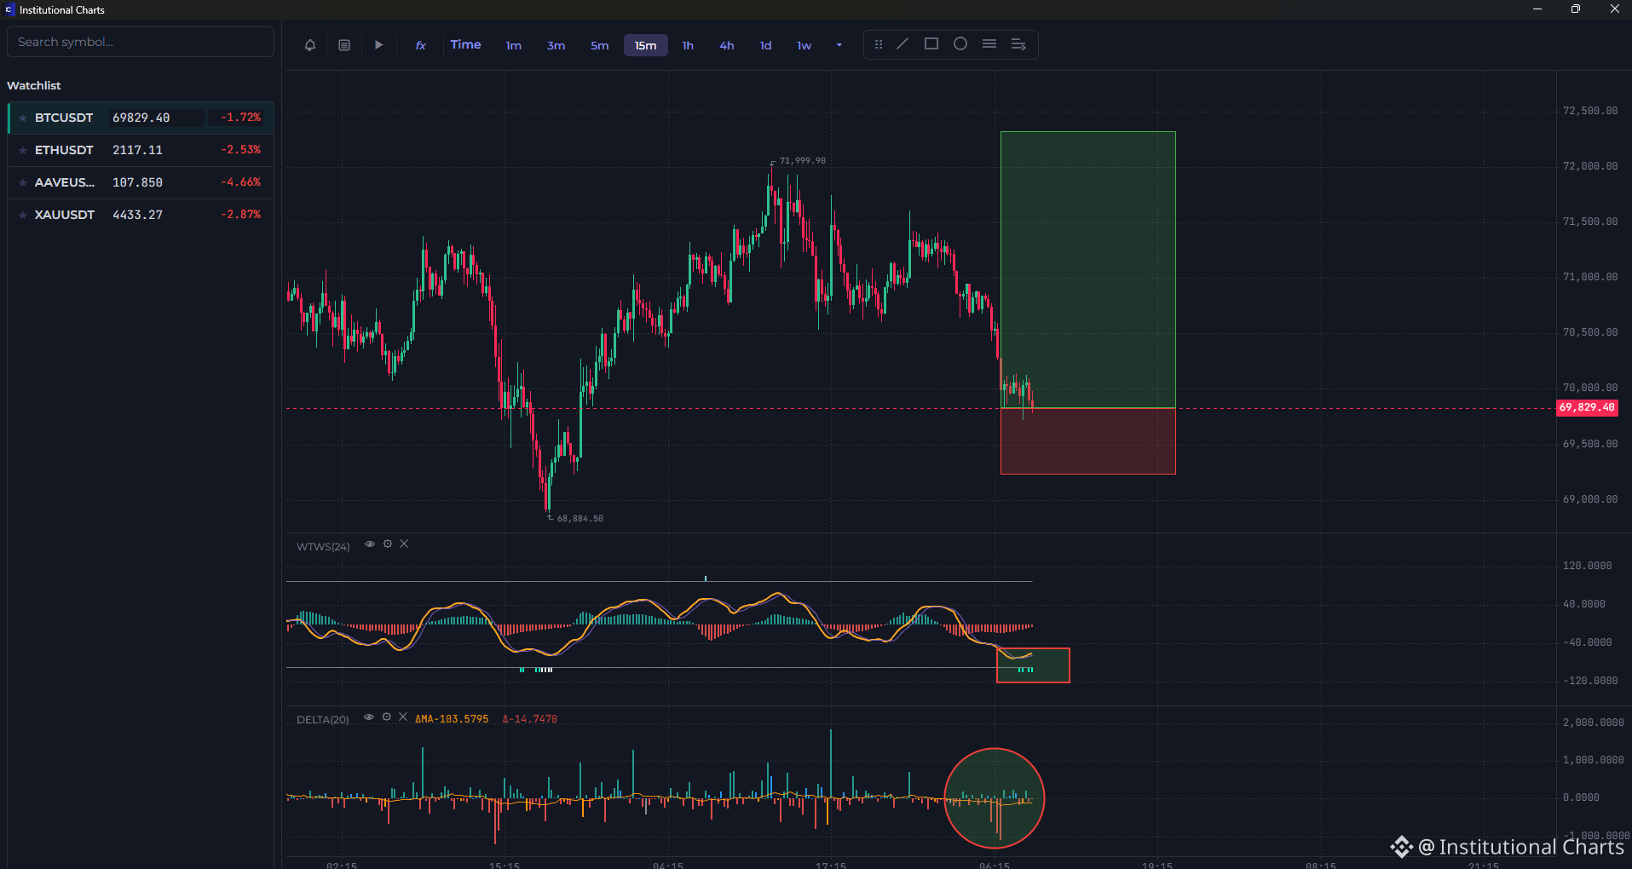Open indicators fx menu
This screenshot has height=869, width=1632.
point(420,45)
